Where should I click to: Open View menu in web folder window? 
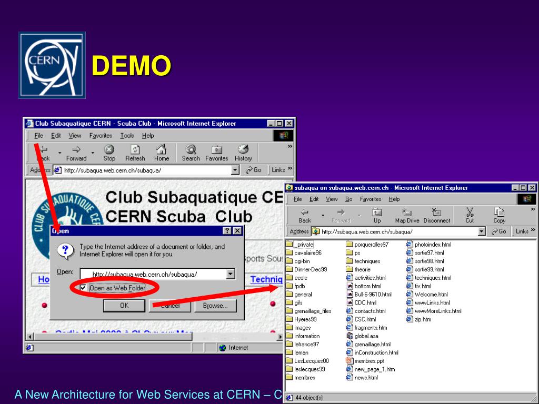click(332, 199)
